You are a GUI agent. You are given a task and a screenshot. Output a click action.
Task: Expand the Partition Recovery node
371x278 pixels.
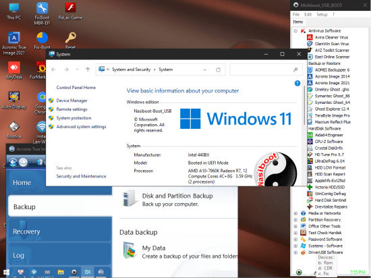tap(295, 220)
